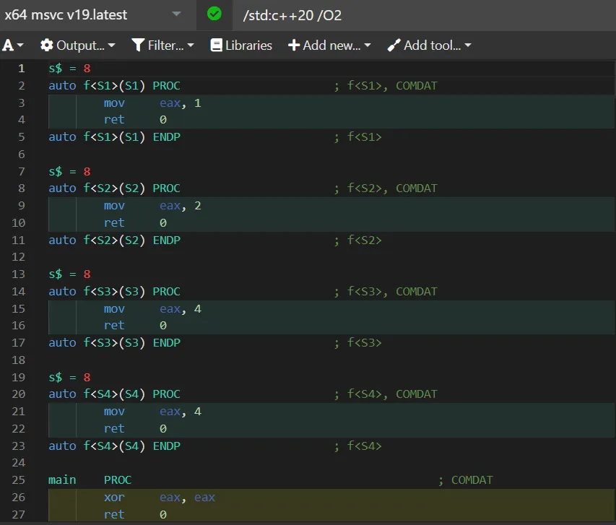Click line number 1 in the gutter
Image resolution: width=616 pixels, height=525 pixels.
(x=21, y=69)
